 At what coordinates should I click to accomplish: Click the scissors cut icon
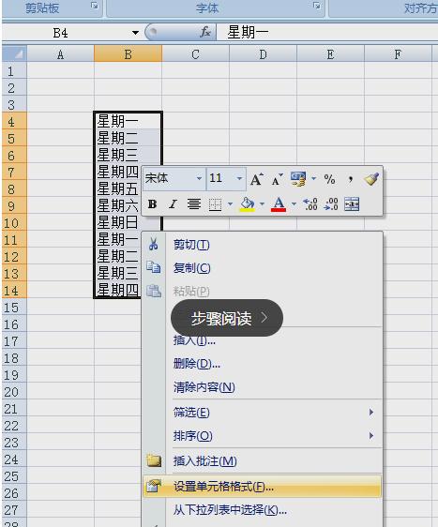point(154,245)
